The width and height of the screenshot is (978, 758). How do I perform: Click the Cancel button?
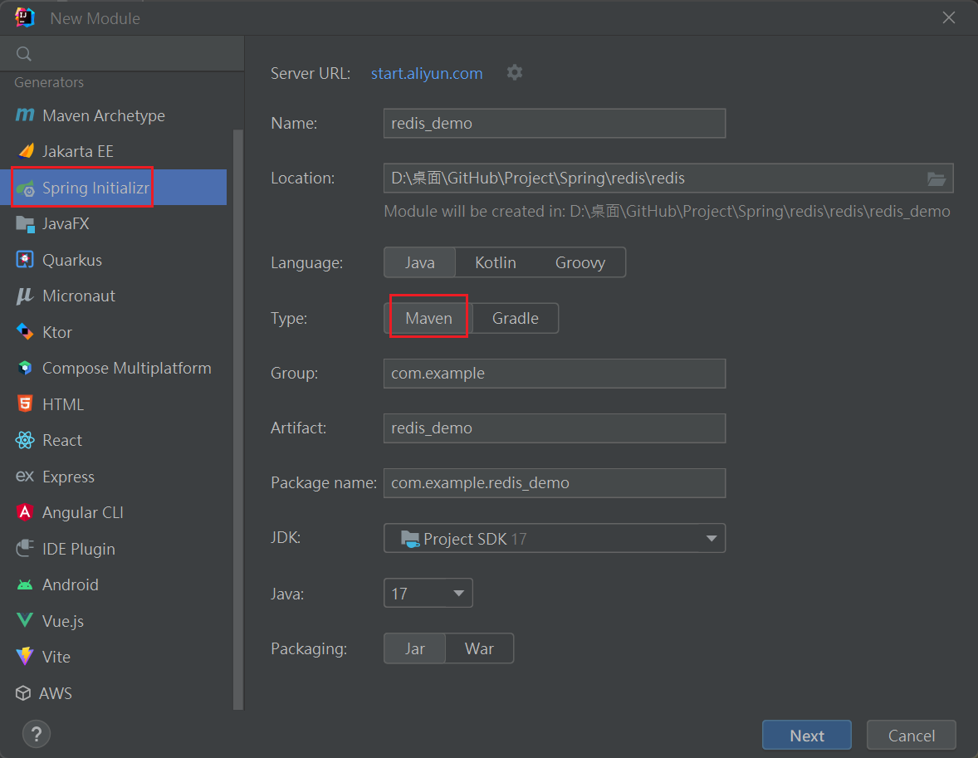pos(912,736)
